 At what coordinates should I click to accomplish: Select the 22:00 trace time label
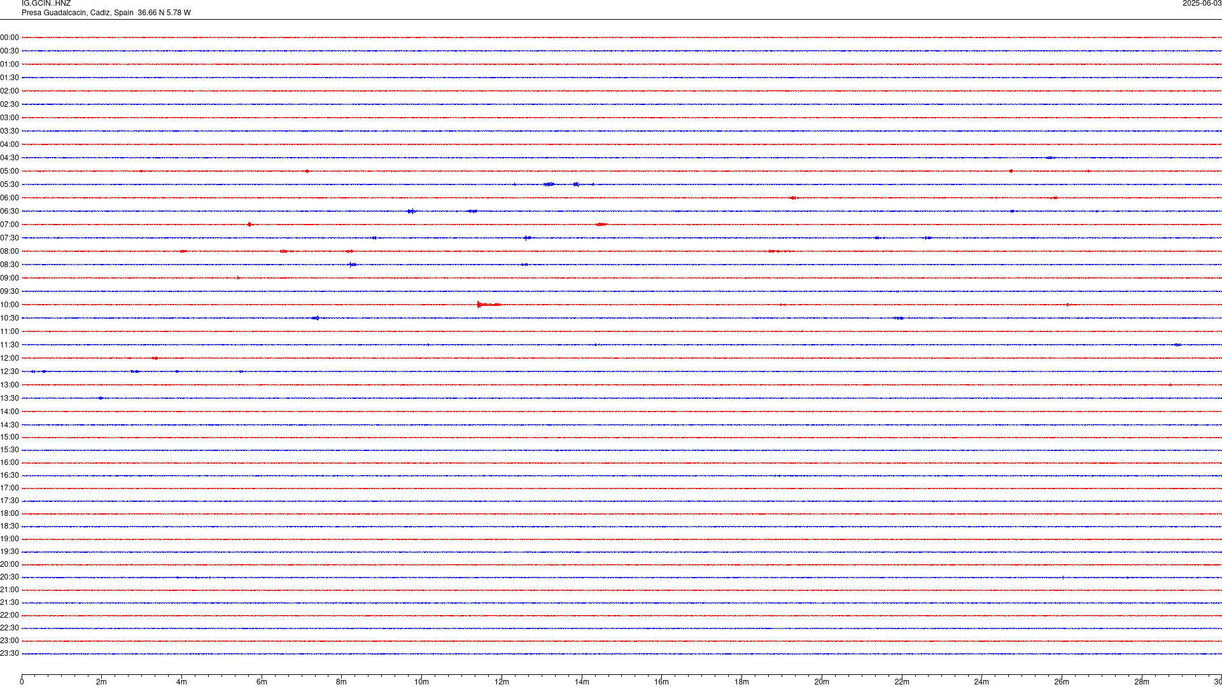[10, 615]
